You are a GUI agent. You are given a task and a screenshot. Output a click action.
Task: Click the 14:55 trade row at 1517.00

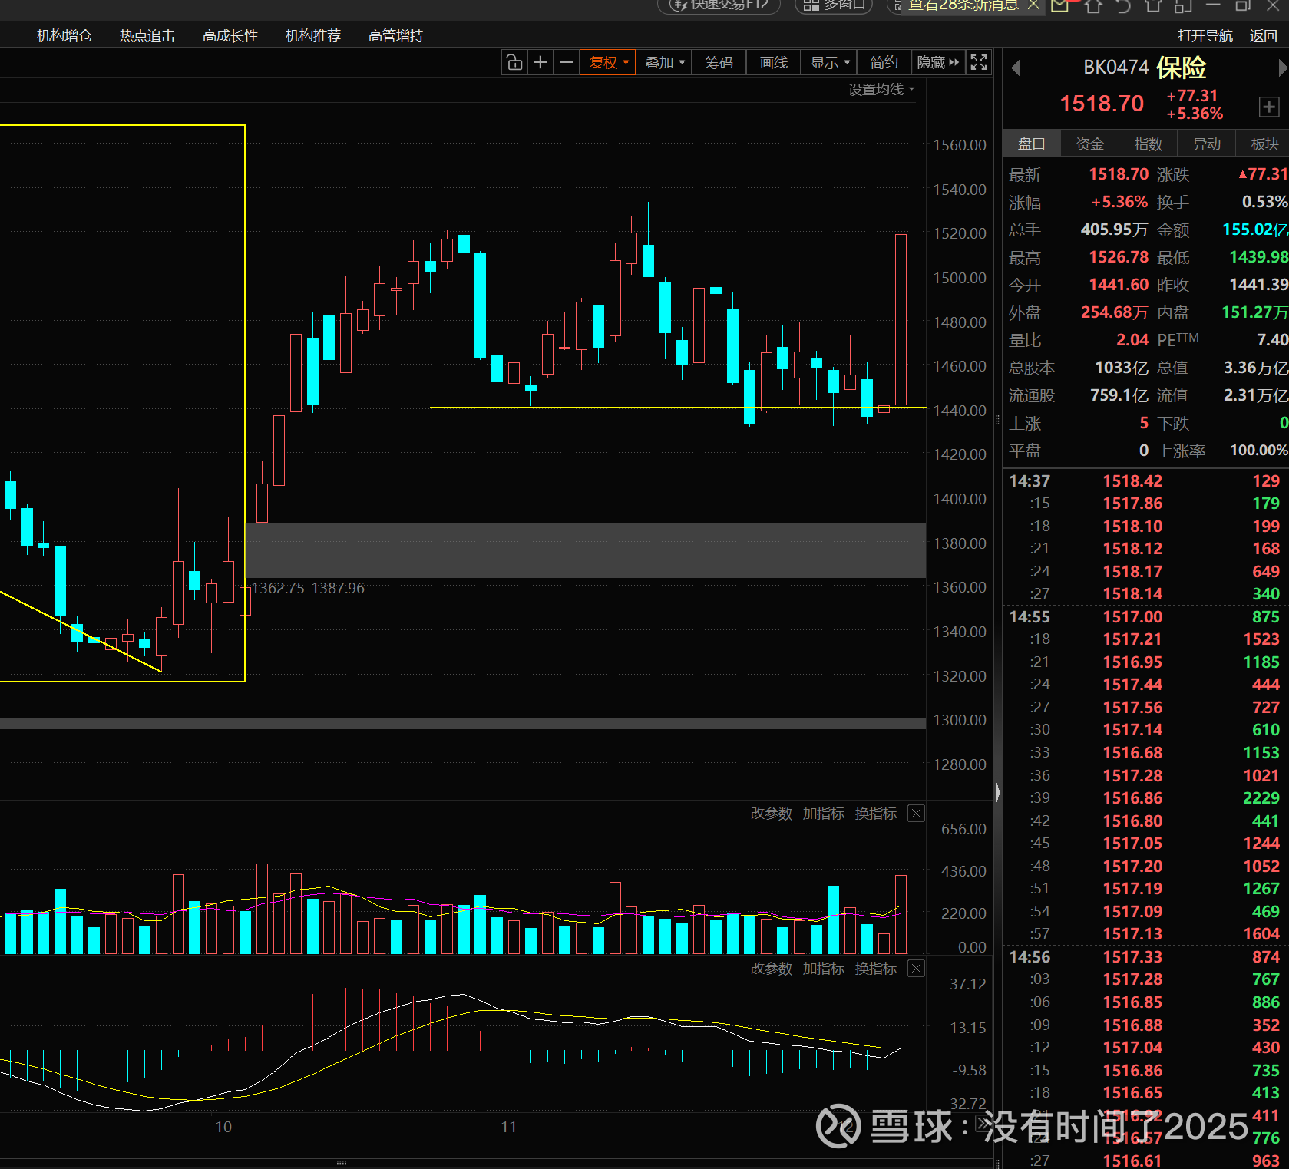pyautogui.click(x=1145, y=617)
